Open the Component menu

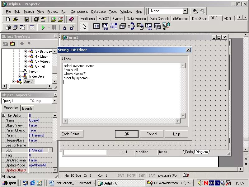pos(79,12)
